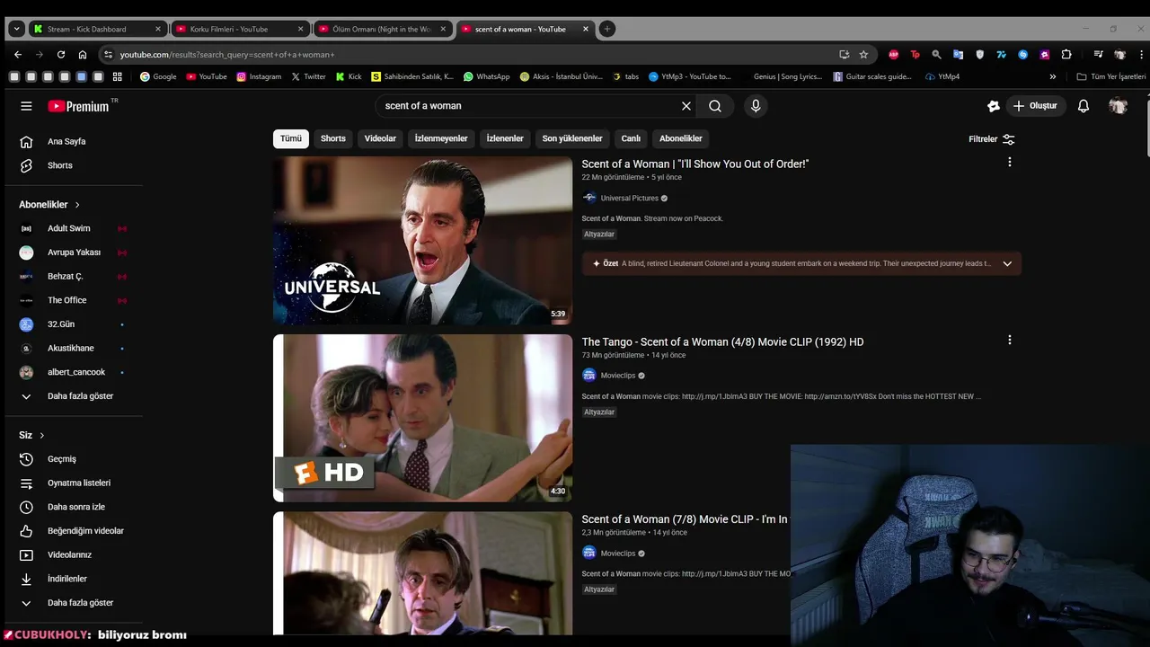This screenshot has width=1150, height=647.
Task: Open The Tango video title
Action: click(722, 341)
